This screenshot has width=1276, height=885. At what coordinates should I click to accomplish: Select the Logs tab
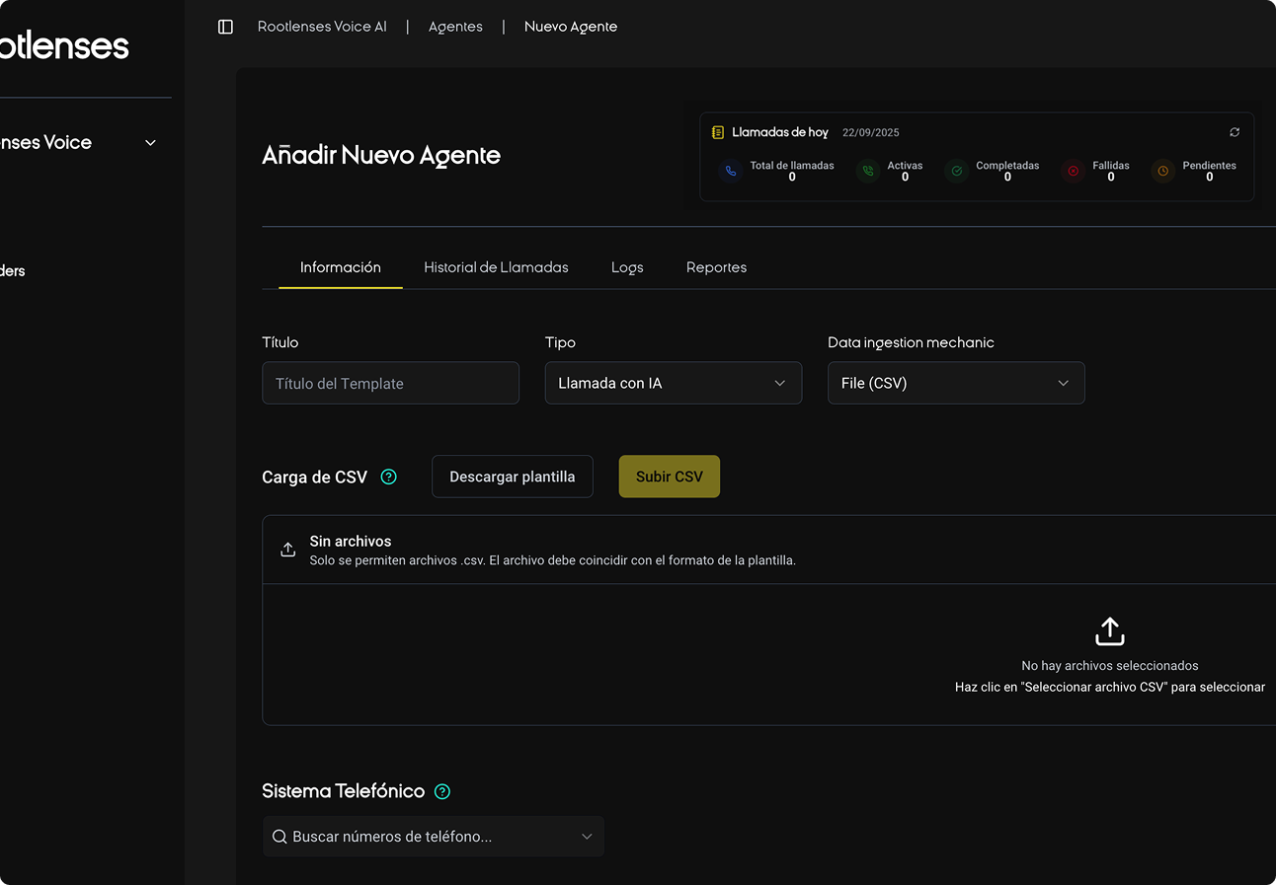click(627, 267)
